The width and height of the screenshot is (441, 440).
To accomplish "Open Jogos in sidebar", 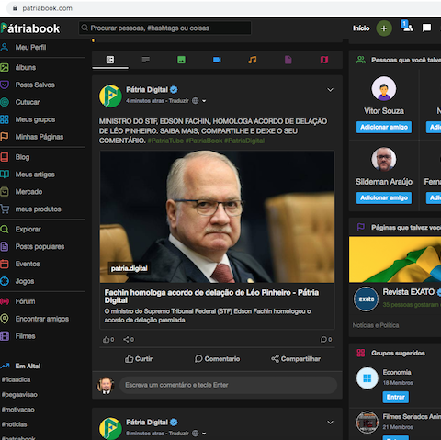I will coord(17,281).
